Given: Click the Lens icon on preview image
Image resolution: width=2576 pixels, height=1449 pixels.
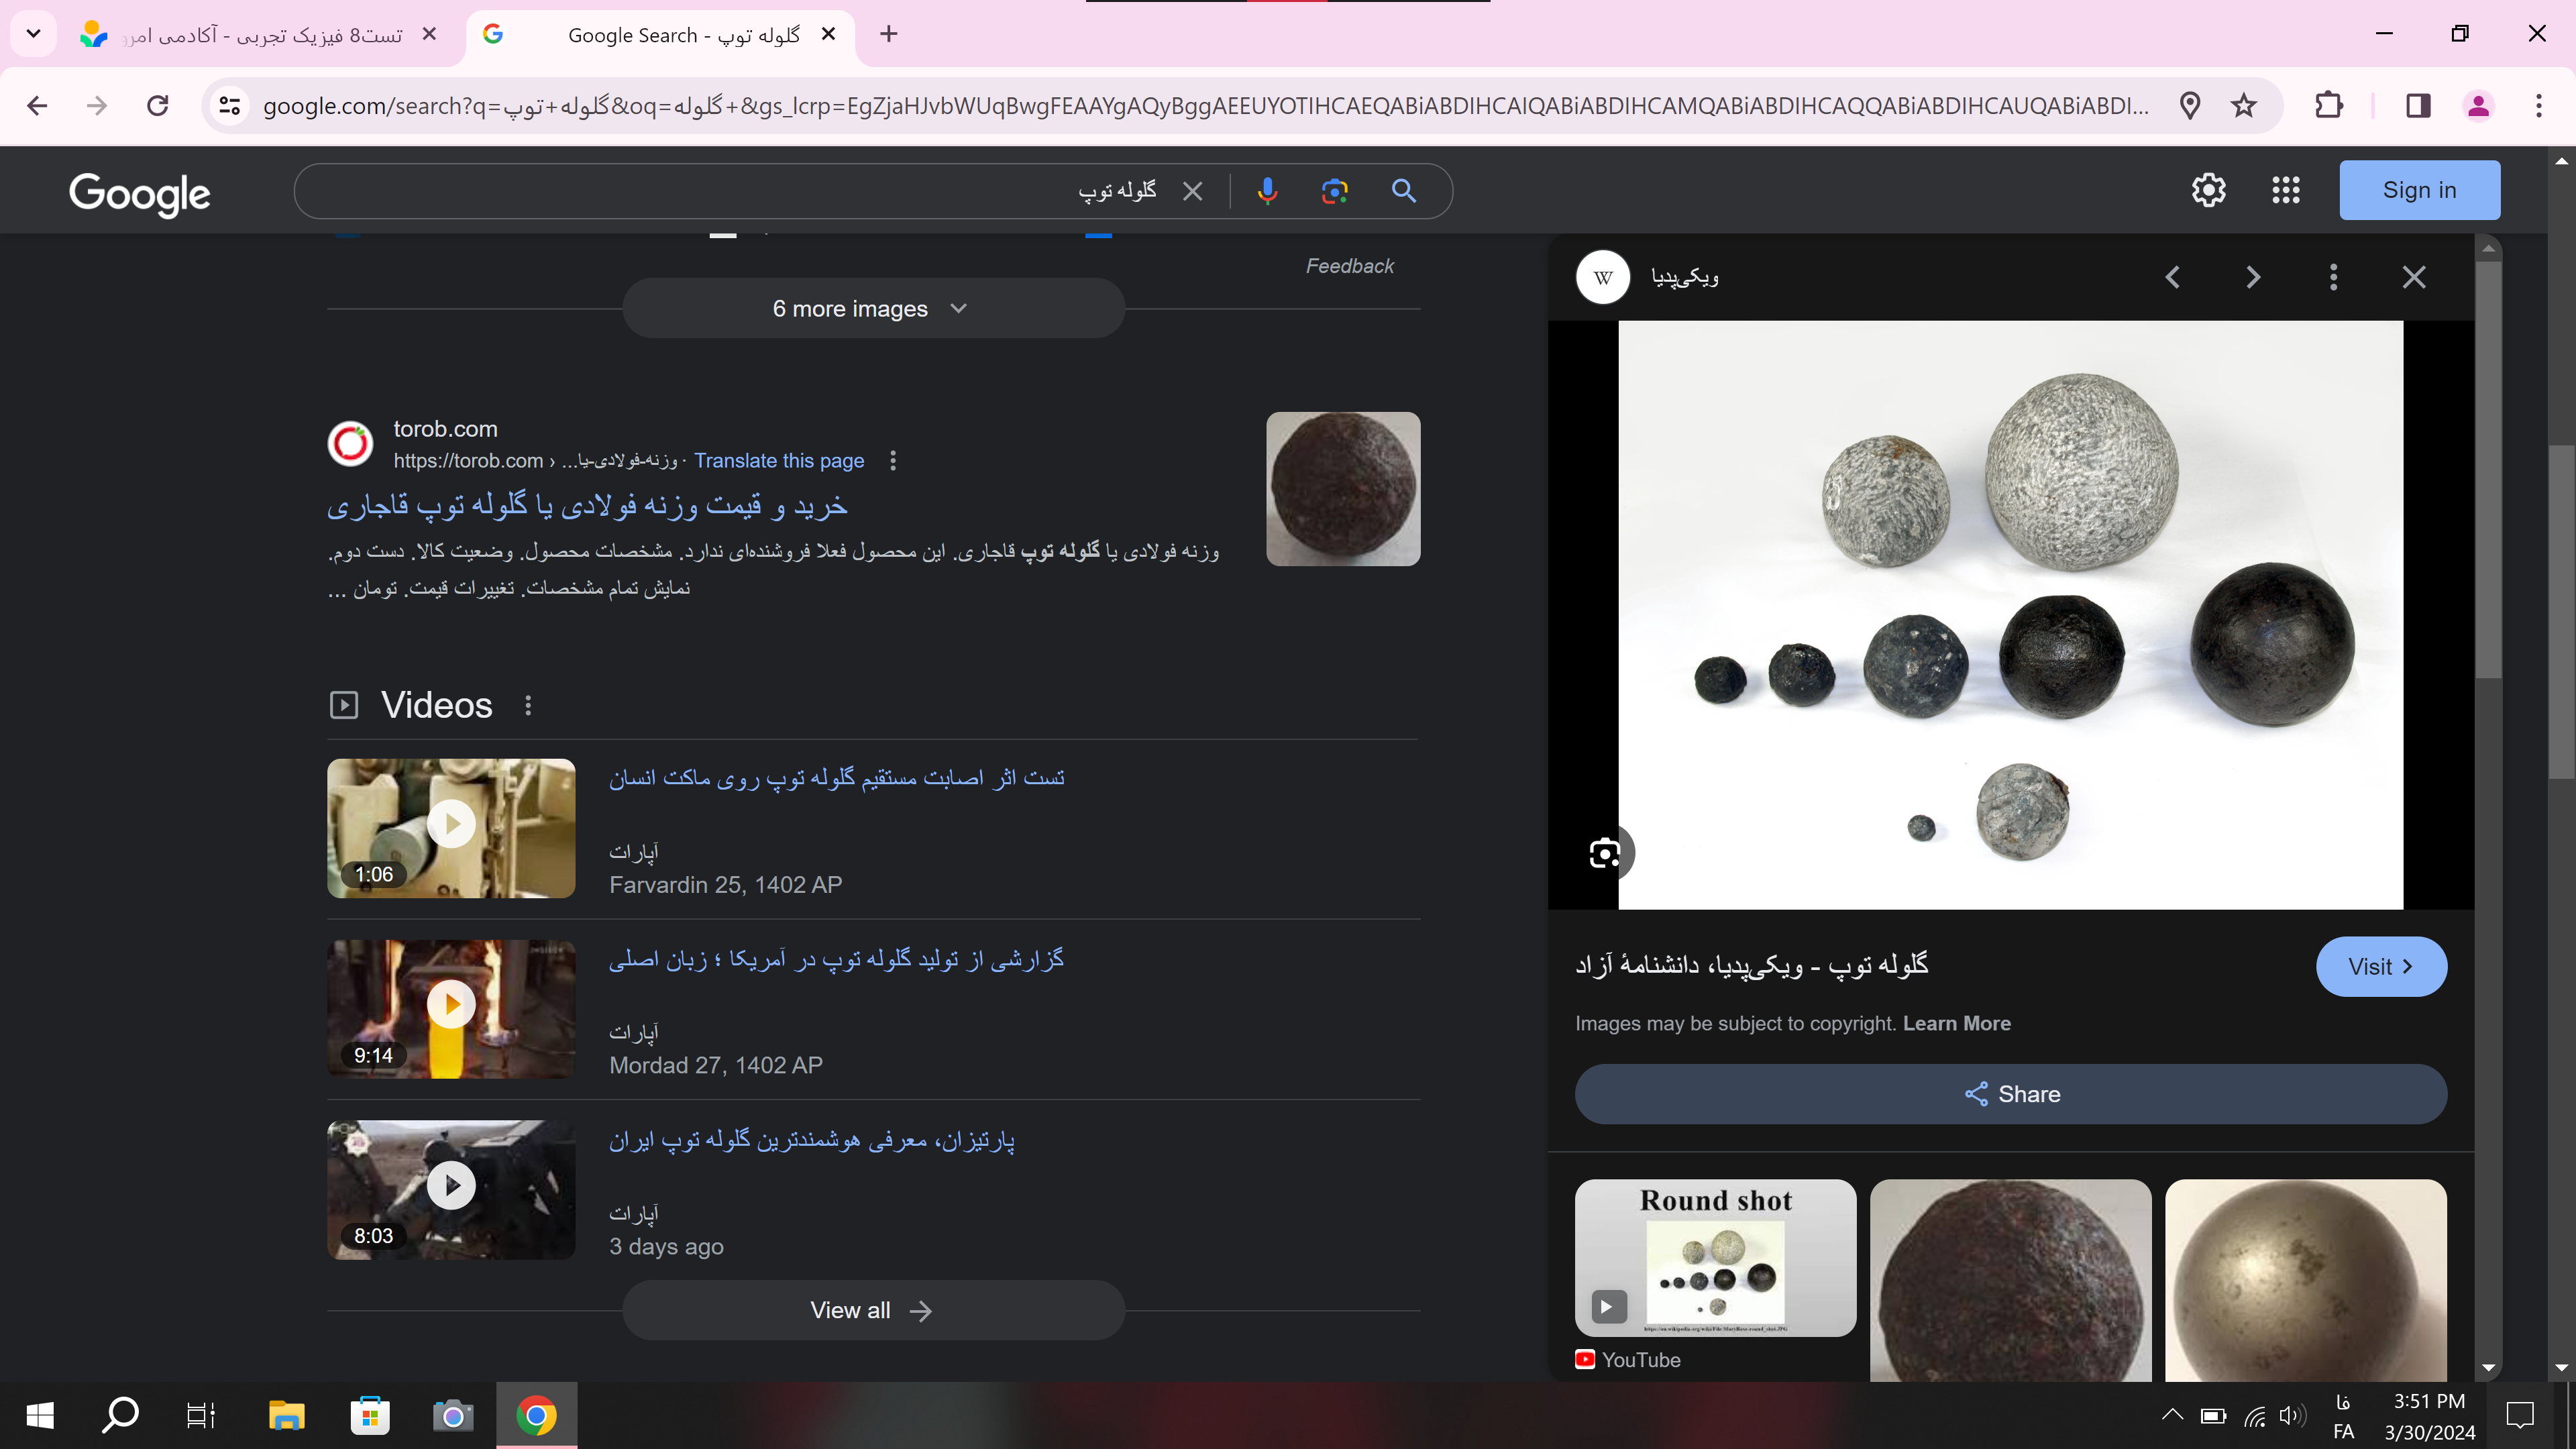Looking at the screenshot, I should [x=1604, y=853].
